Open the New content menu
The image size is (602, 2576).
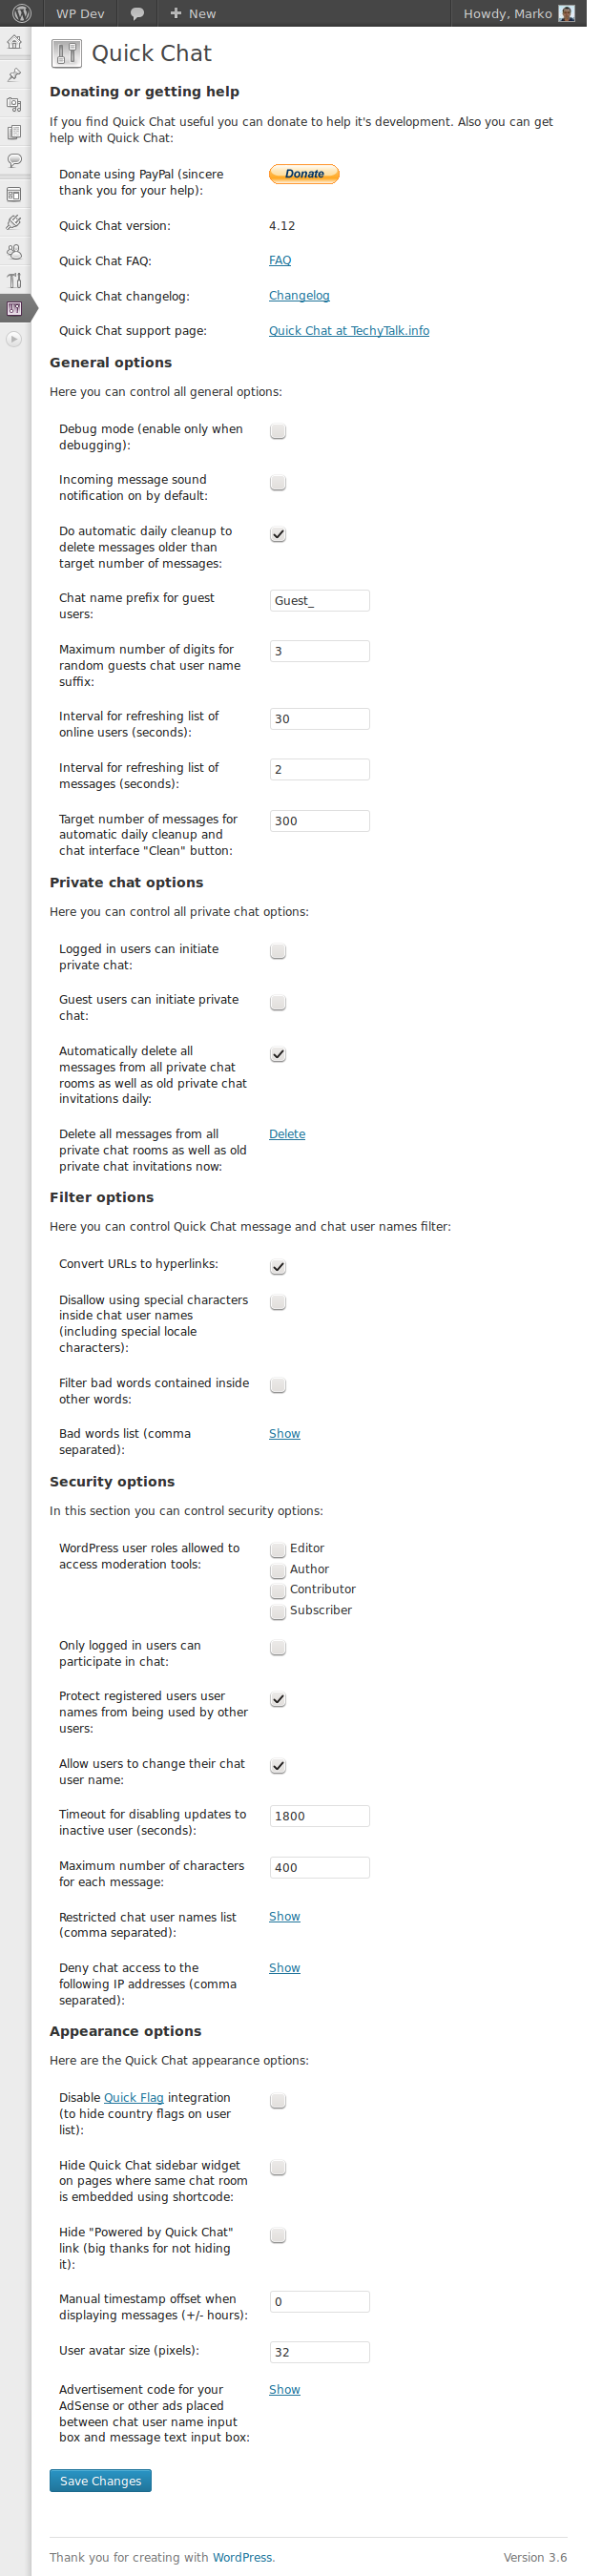click(193, 13)
